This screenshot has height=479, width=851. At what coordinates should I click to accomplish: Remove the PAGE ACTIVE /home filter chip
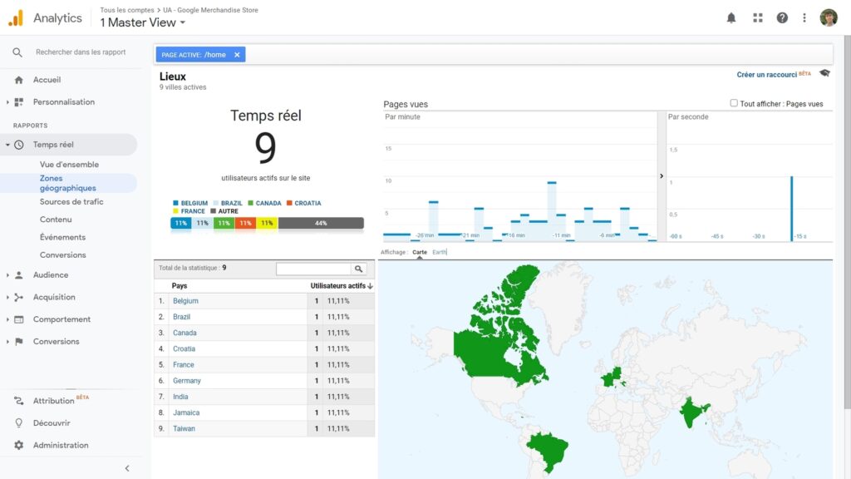237,53
